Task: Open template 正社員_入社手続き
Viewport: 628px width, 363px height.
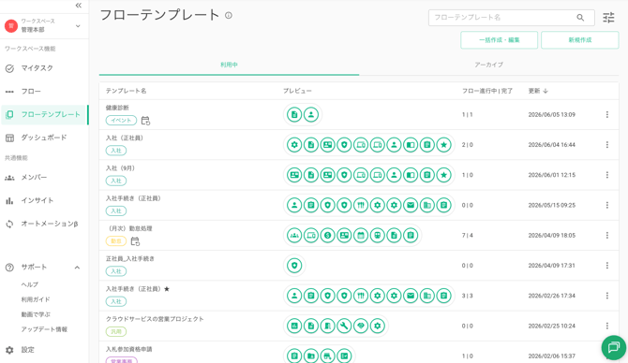Action: [x=129, y=258]
